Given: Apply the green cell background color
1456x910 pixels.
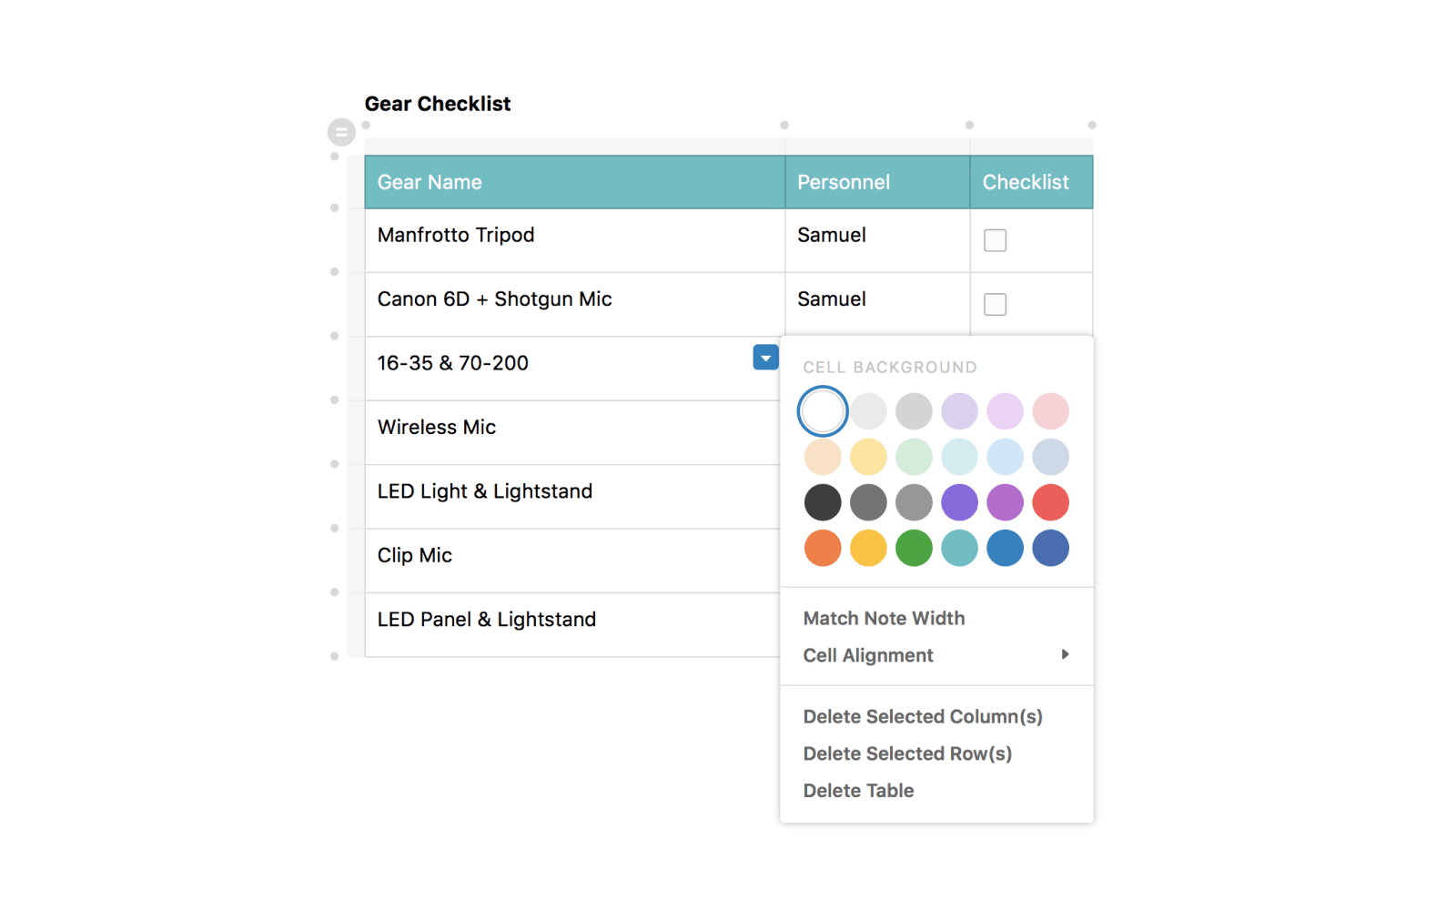Looking at the screenshot, I should click(914, 548).
